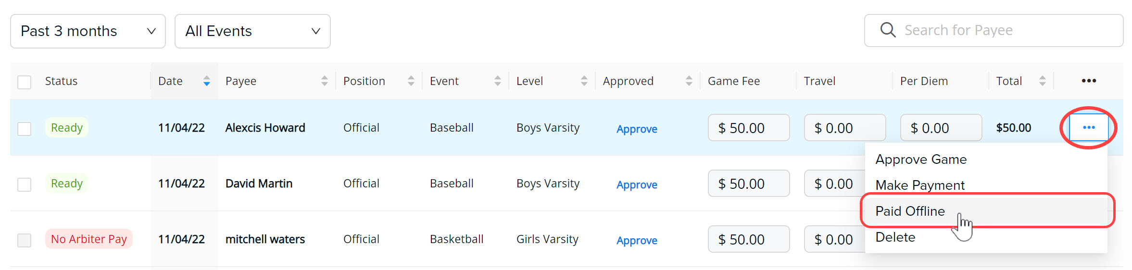Click the three-dots button on Alexcis Howard row
This screenshot has height=270, width=1132.
pos(1089,127)
